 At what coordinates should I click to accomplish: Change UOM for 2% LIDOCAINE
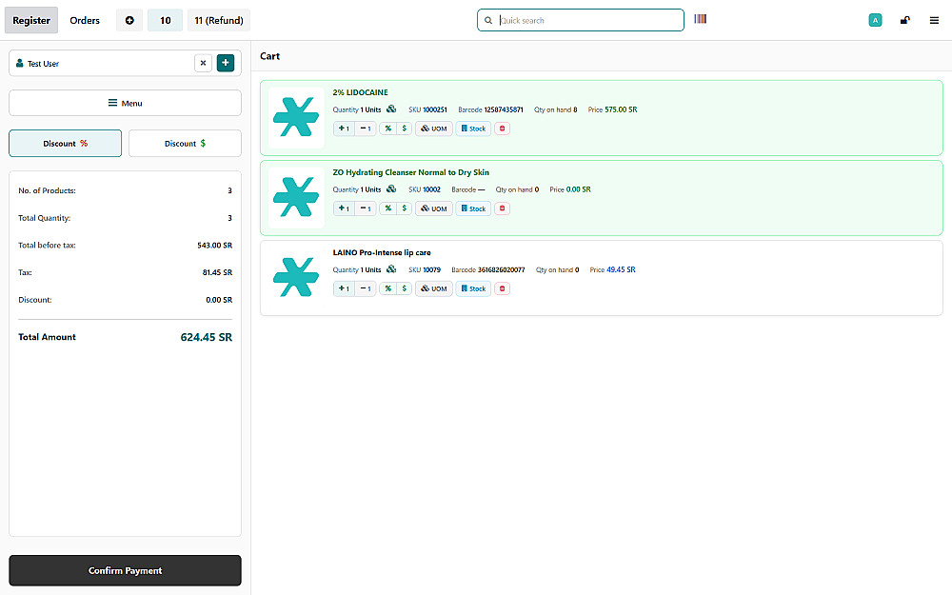tap(434, 129)
